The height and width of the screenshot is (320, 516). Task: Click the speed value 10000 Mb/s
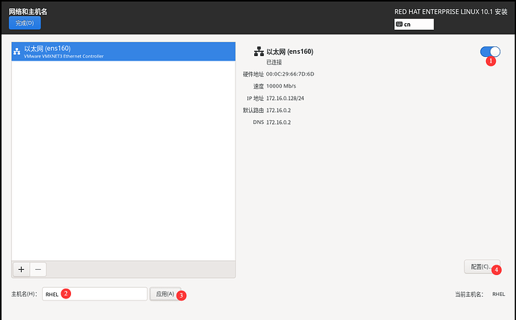click(281, 86)
